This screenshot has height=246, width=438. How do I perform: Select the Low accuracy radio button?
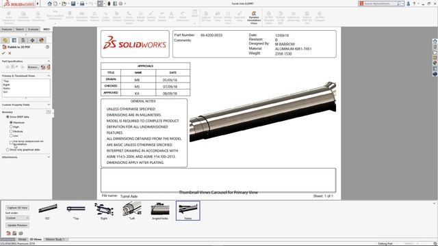click(x=11, y=136)
